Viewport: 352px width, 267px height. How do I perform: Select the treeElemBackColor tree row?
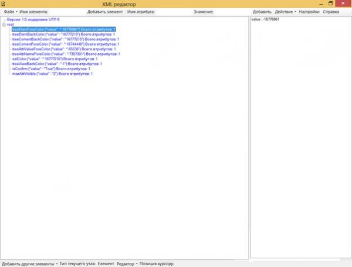(x=63, y=35)
